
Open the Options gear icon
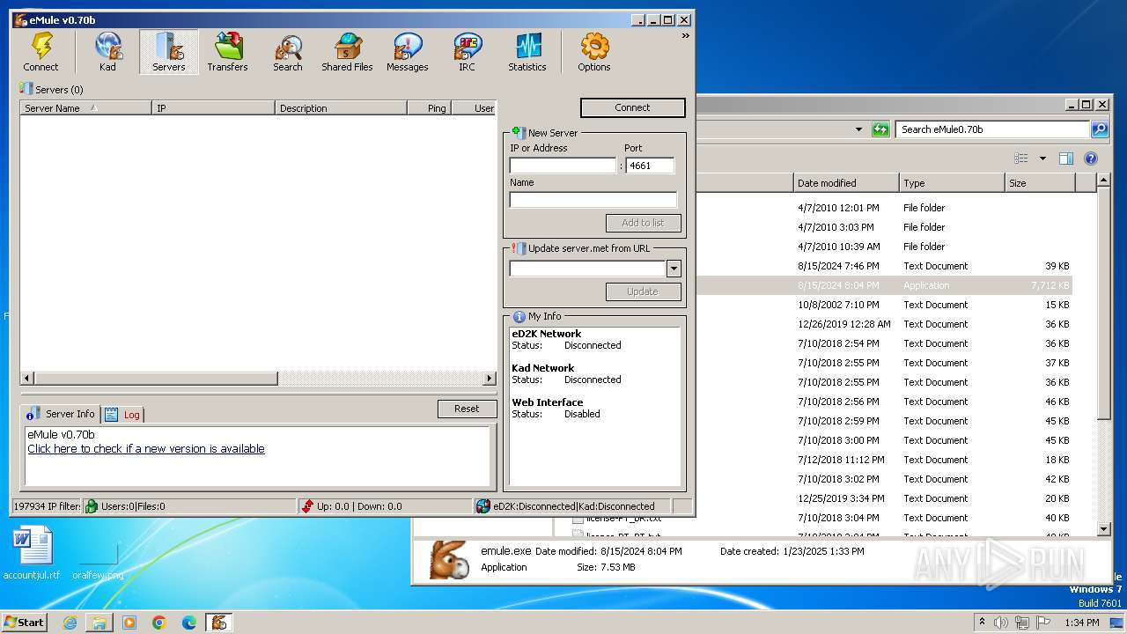(x=593, y=52)
